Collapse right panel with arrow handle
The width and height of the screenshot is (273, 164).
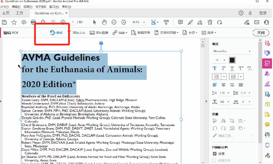[x=206, y=101]
